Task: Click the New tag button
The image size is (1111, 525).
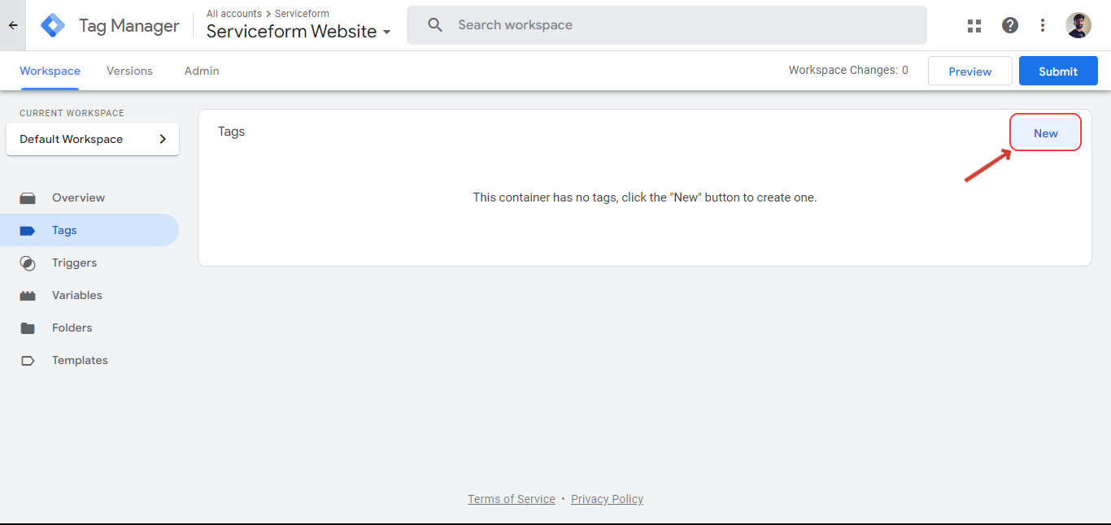Action: [x=1046, y=133]
